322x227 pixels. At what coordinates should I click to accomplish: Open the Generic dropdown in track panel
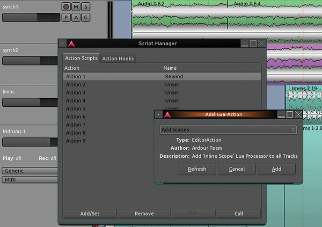[29, 171]
